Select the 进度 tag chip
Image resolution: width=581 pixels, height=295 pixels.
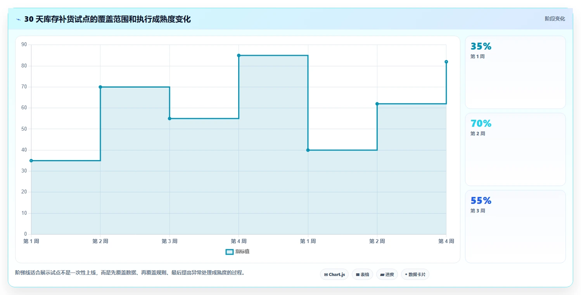(387, 274)
